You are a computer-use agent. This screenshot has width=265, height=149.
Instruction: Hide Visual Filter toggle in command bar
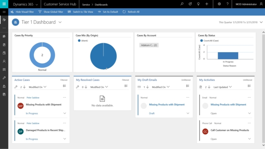(x=22, y=12)
